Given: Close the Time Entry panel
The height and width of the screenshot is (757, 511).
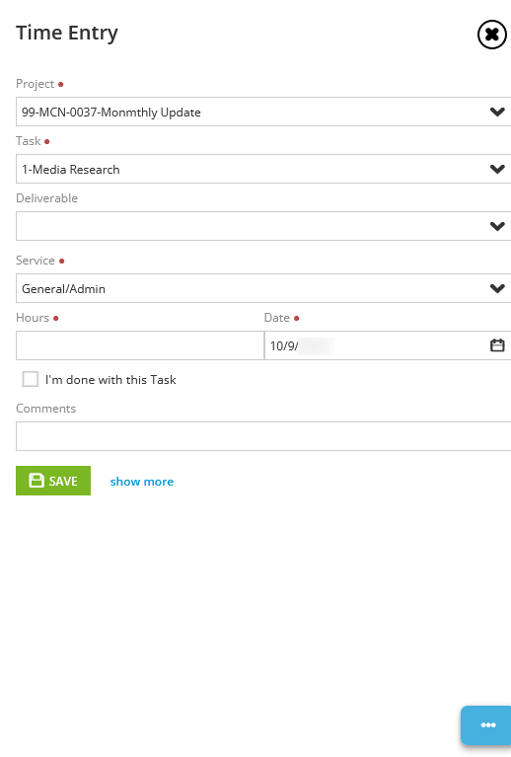Looking at the screenshot, I should (x=491, y=35).
